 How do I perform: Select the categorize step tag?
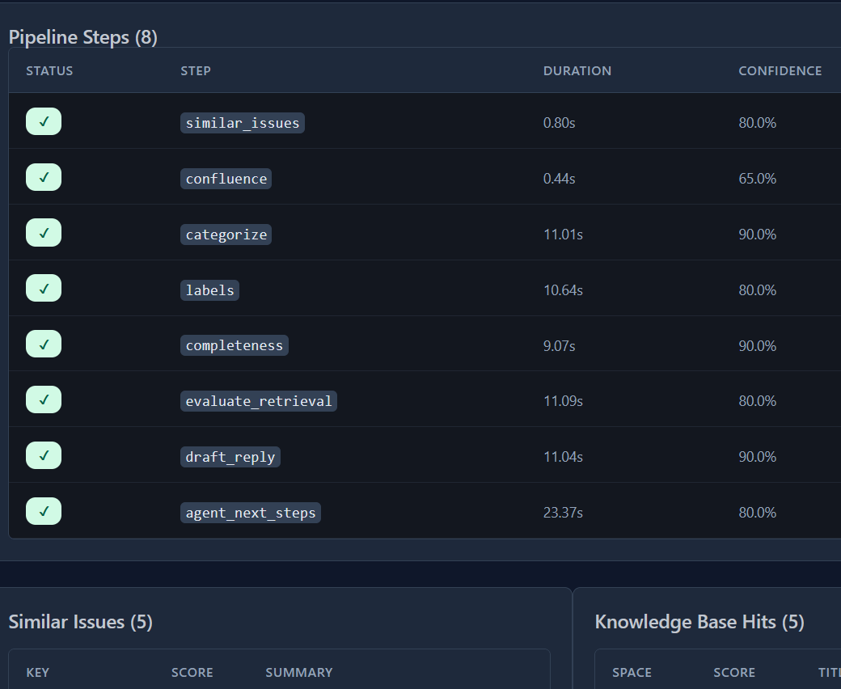[x=226, y=235]
